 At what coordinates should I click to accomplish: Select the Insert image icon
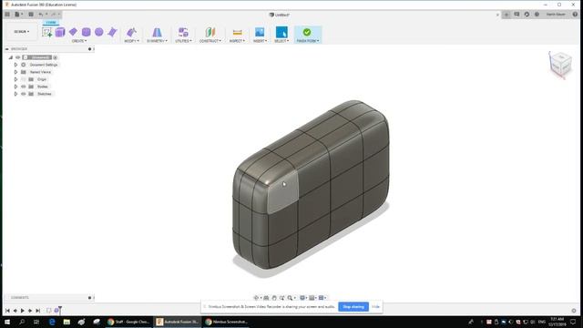pyautogui.click(x=260, y=33)
